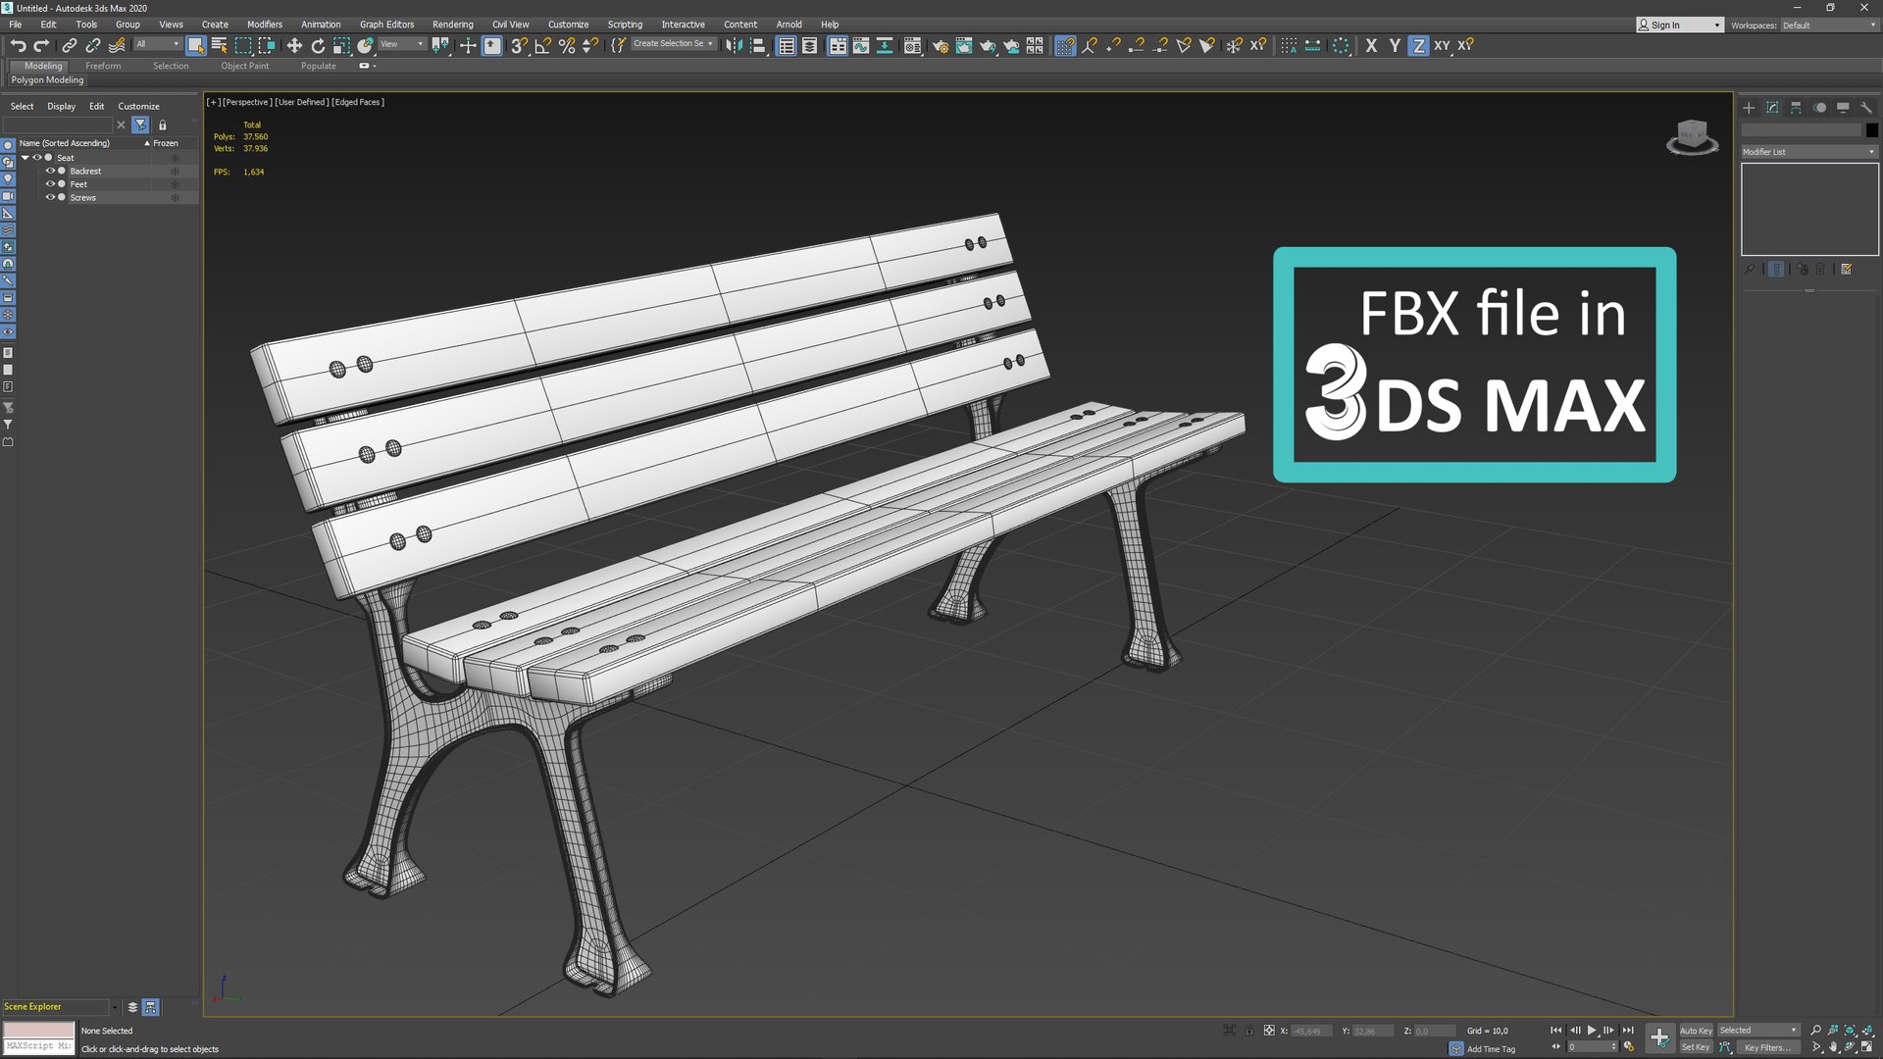Activate the Bind to Space Warp tool
The width and height of the screenshot is (1883, 1059).
pyautogui.click(x=117, y=45)
